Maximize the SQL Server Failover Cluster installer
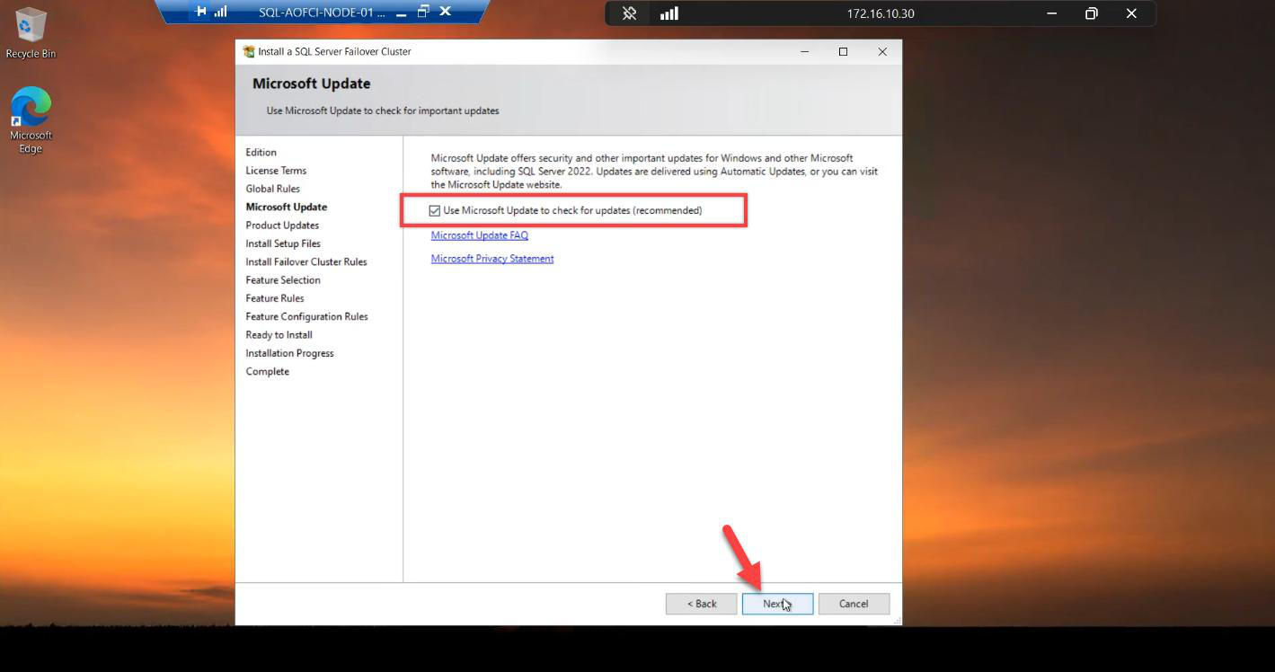The width and height of the screenshot is (1275, 672). point(843,51)
